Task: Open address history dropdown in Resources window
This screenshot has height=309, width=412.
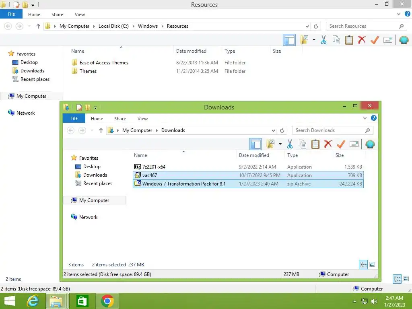Action: point(307,26)
